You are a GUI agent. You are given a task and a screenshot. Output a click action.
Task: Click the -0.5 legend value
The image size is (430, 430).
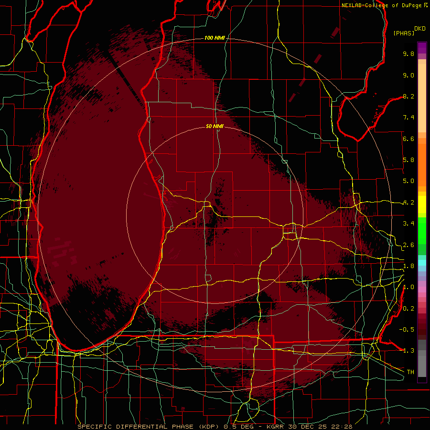(x=407, y=329)
